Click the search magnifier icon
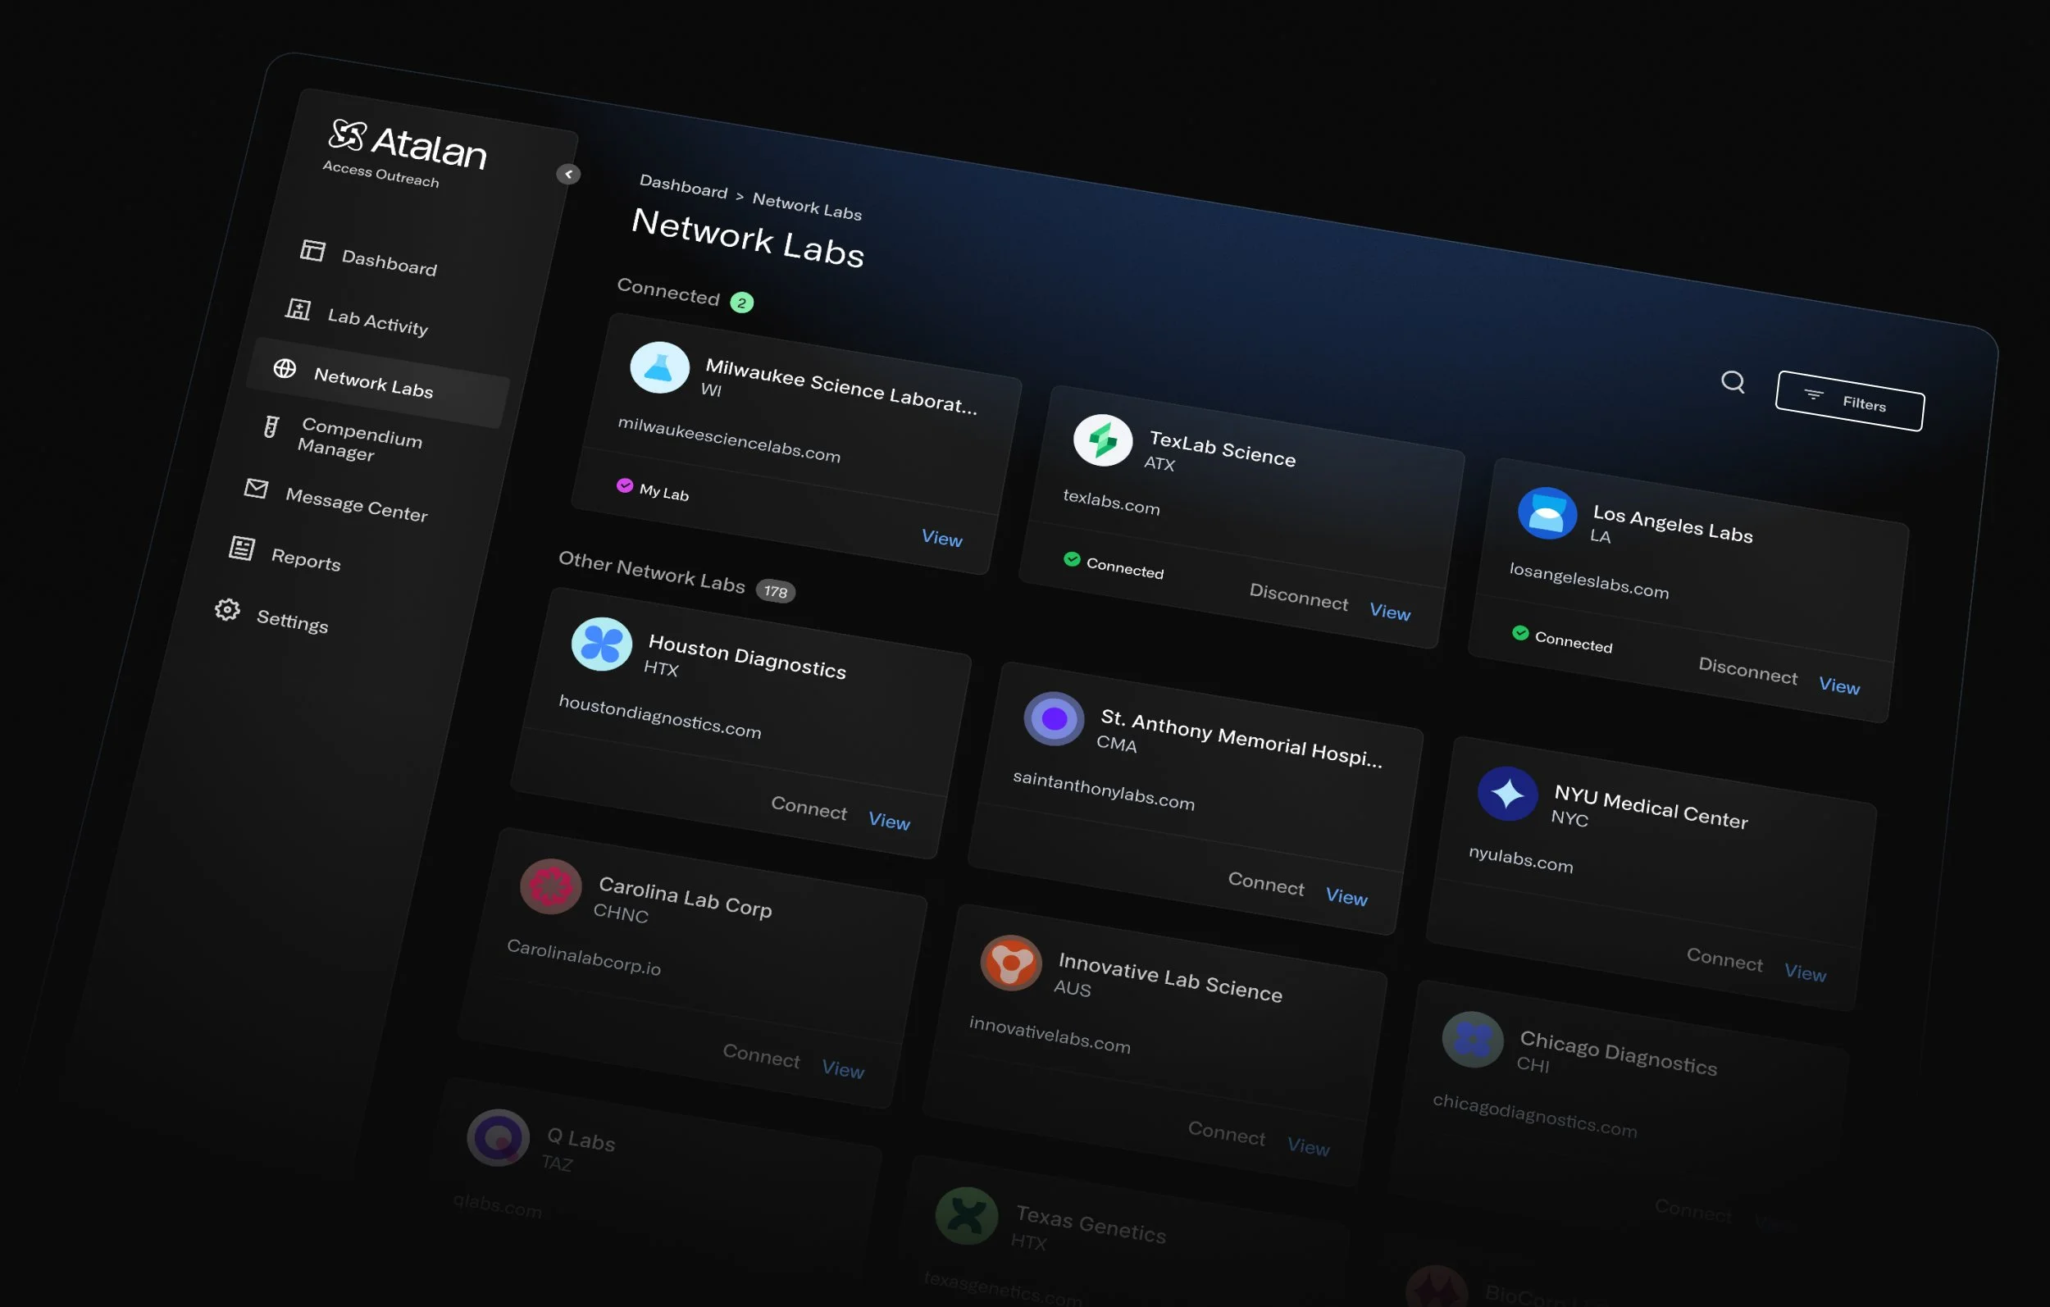The image size is (2050, 1307). [x=1733, y=381]
